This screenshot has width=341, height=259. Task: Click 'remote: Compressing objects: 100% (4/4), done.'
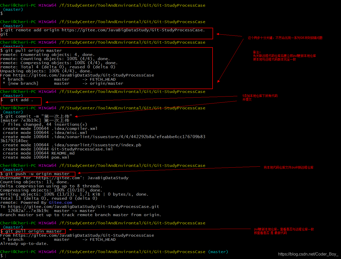click(59, 63)
